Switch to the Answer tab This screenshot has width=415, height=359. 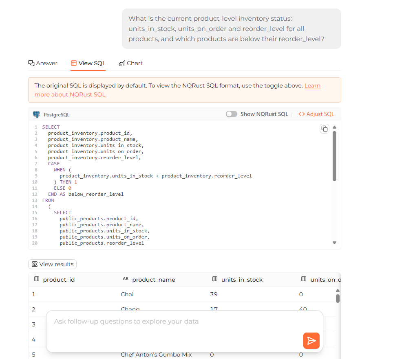(x=43, y=63)
